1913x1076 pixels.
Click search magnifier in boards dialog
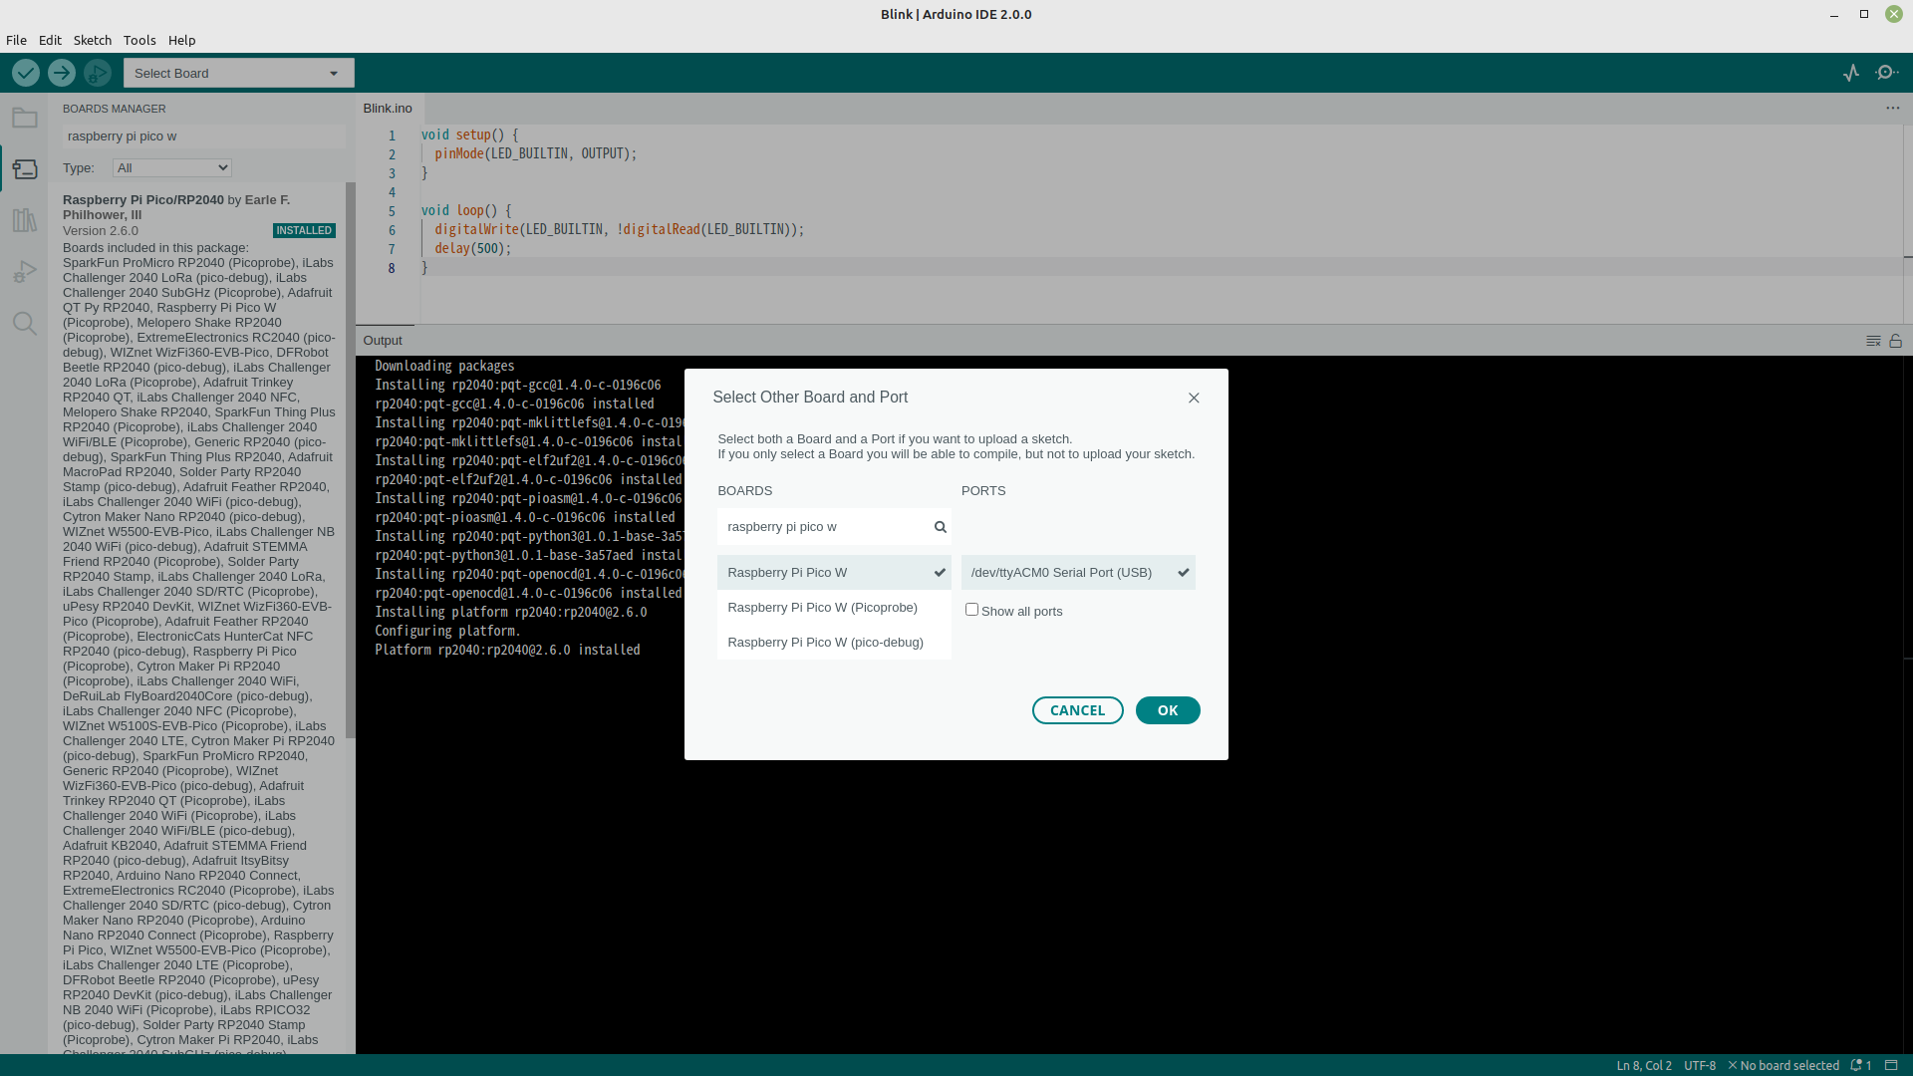[940, 527]
